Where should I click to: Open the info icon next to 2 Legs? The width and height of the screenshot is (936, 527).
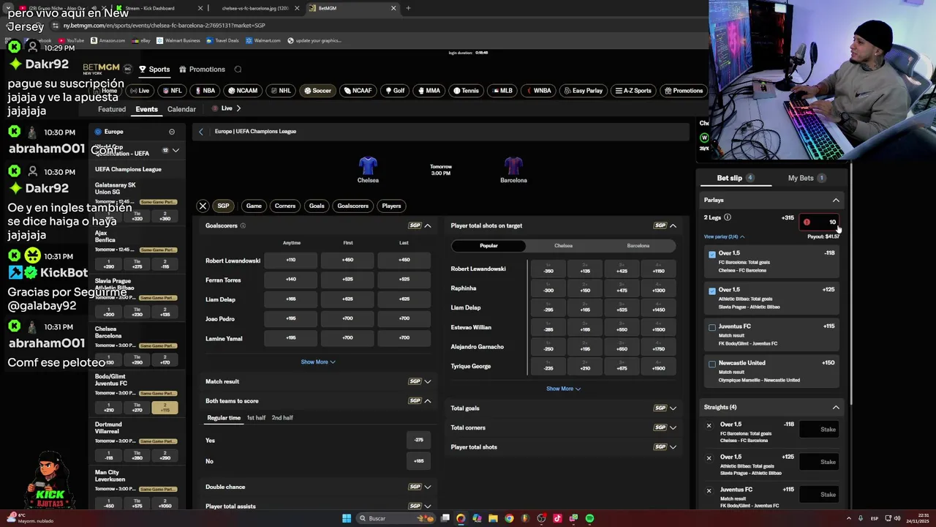(x=727, y=217)
